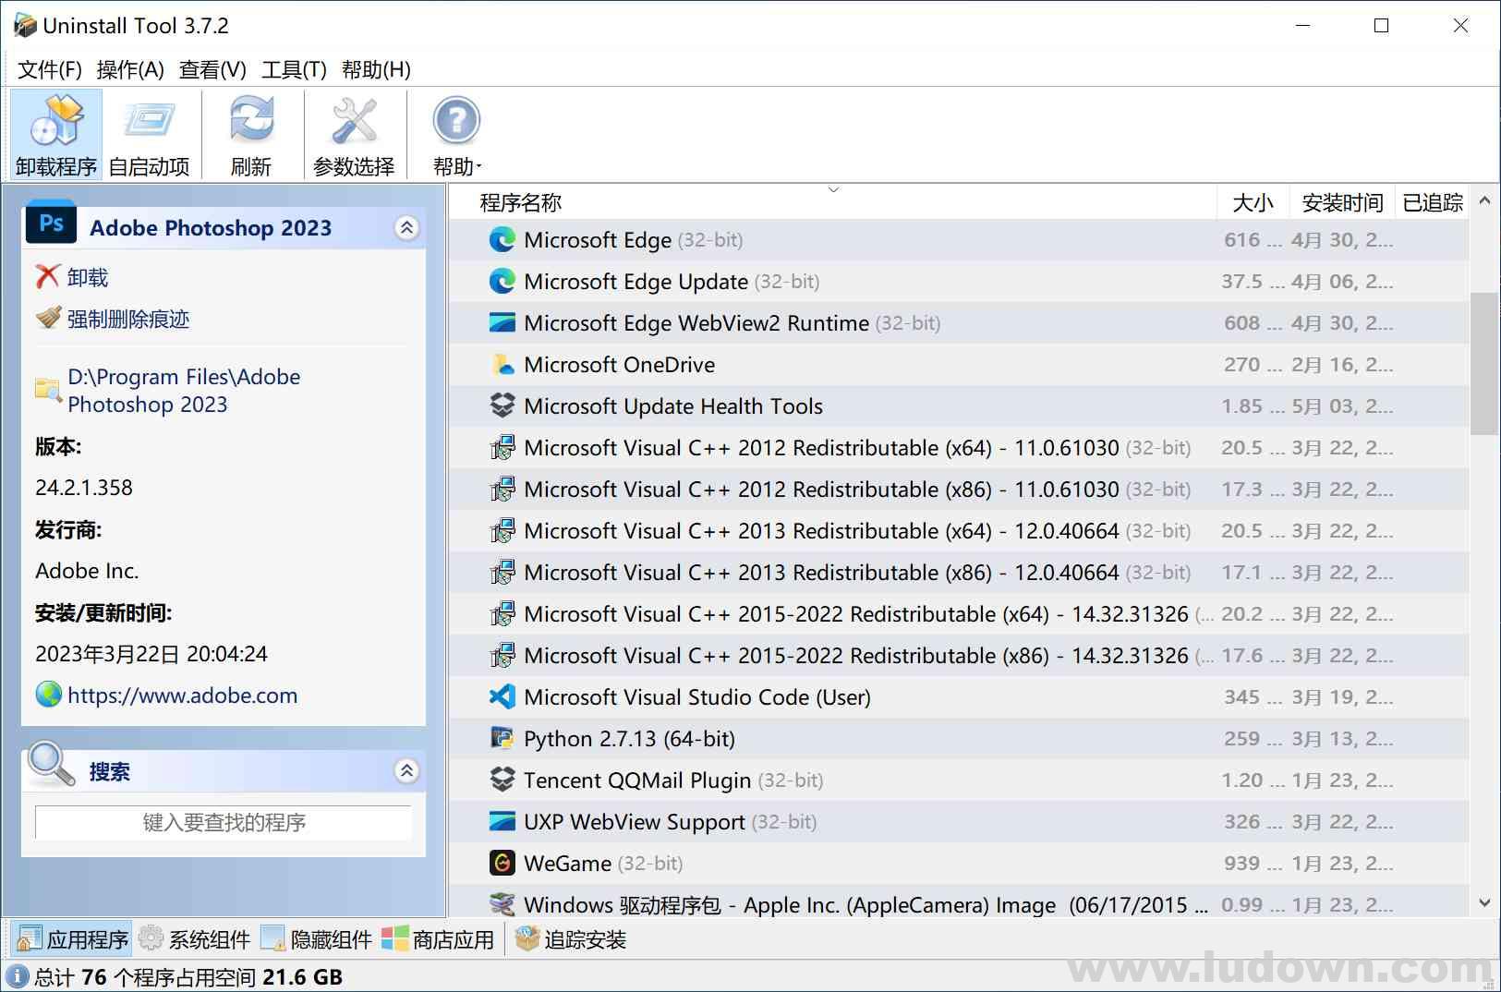Click the Edge WebView2 Runtime icon
Image resolution: width=1501 pixels, height=992 pixels.
coord(502,323)
